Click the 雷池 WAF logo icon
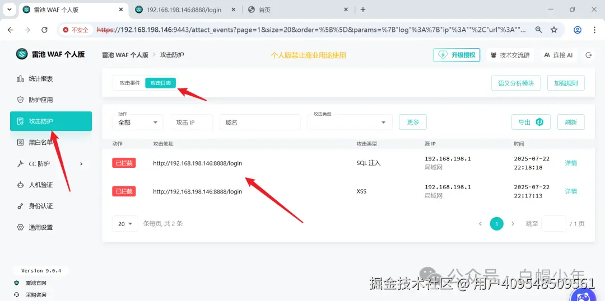The image size is (605, 301). click(x=22, y=54)
